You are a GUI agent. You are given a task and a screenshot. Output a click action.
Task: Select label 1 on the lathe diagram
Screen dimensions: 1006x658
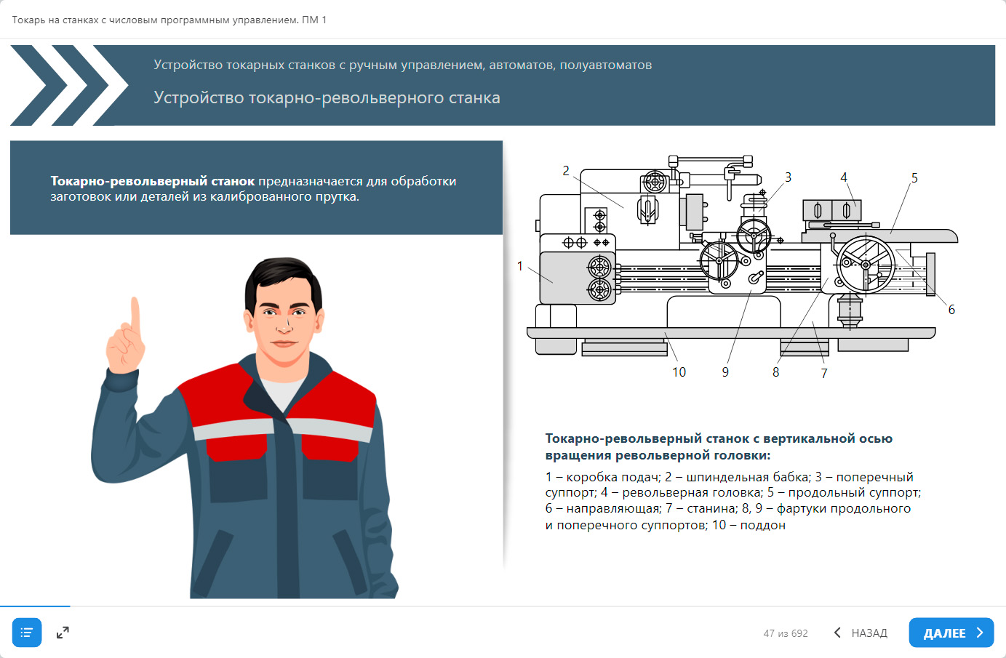(x=520, y=266)
